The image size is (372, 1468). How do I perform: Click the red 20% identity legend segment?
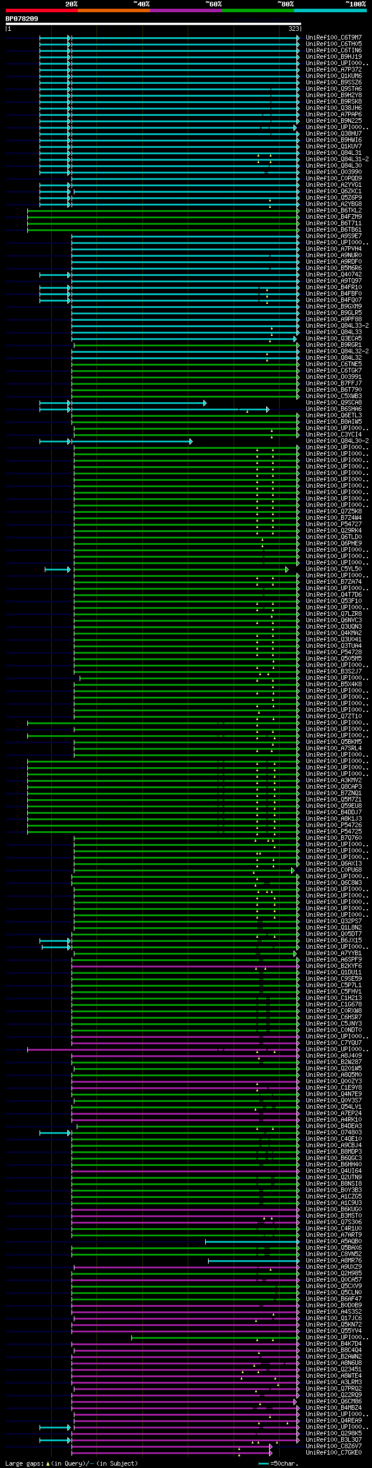[42, 10]
